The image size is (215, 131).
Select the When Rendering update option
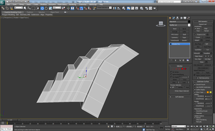point(195,120)
